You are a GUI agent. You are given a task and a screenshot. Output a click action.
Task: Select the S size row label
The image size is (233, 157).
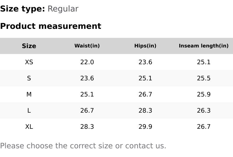[x=29, y=78]
